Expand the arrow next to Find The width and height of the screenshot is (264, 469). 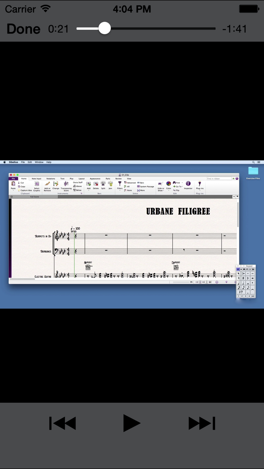click(182, 183)
